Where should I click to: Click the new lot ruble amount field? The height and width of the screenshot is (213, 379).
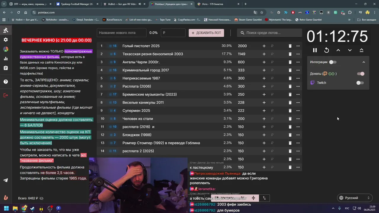pos(173,33)
